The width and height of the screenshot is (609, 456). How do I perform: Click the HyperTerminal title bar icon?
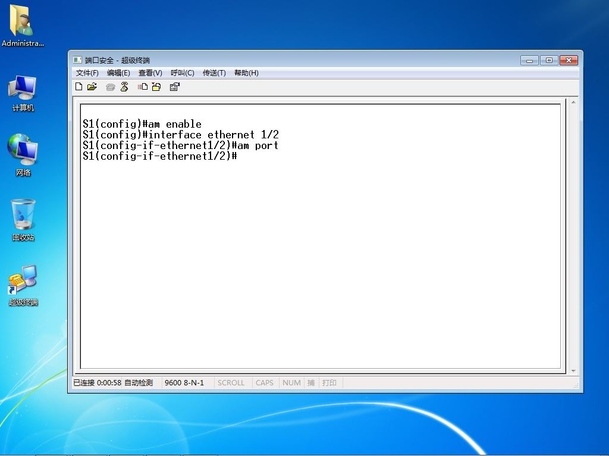[x=78, y=60]
